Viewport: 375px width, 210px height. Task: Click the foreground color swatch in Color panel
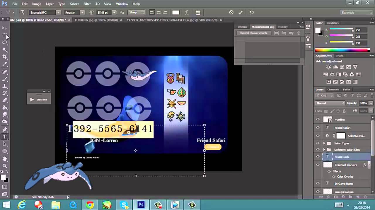coord(318,30)
